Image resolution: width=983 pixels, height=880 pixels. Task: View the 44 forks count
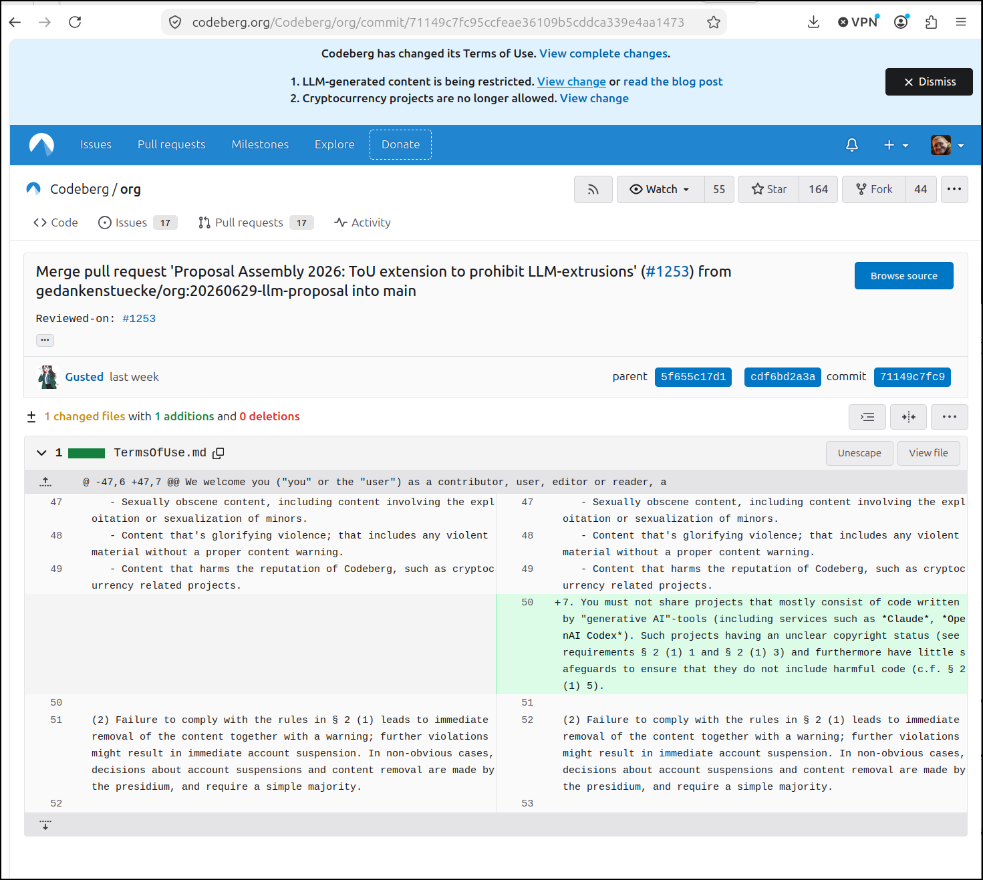[921, 189]
